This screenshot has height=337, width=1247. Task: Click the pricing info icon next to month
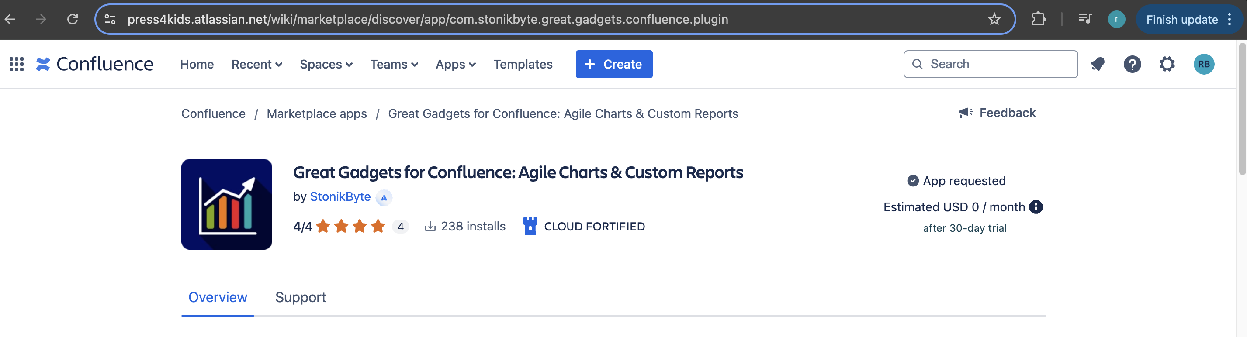coord(1036,207)
